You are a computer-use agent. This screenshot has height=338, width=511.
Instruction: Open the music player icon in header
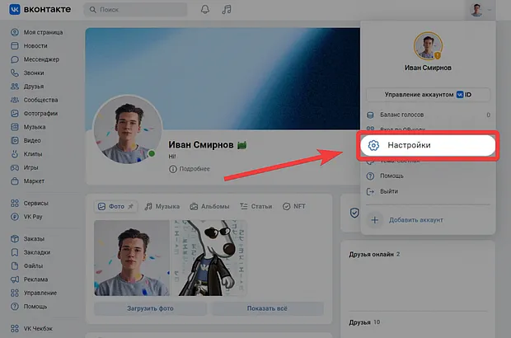227,10
